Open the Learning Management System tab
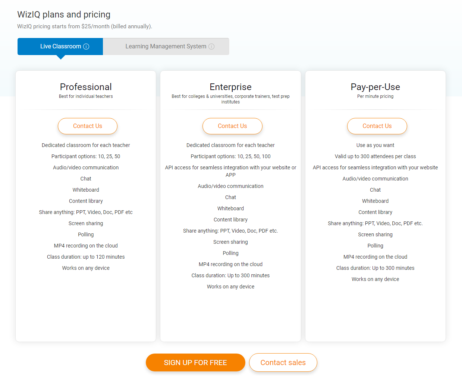The image size is (462, 377). coord(166,47)
